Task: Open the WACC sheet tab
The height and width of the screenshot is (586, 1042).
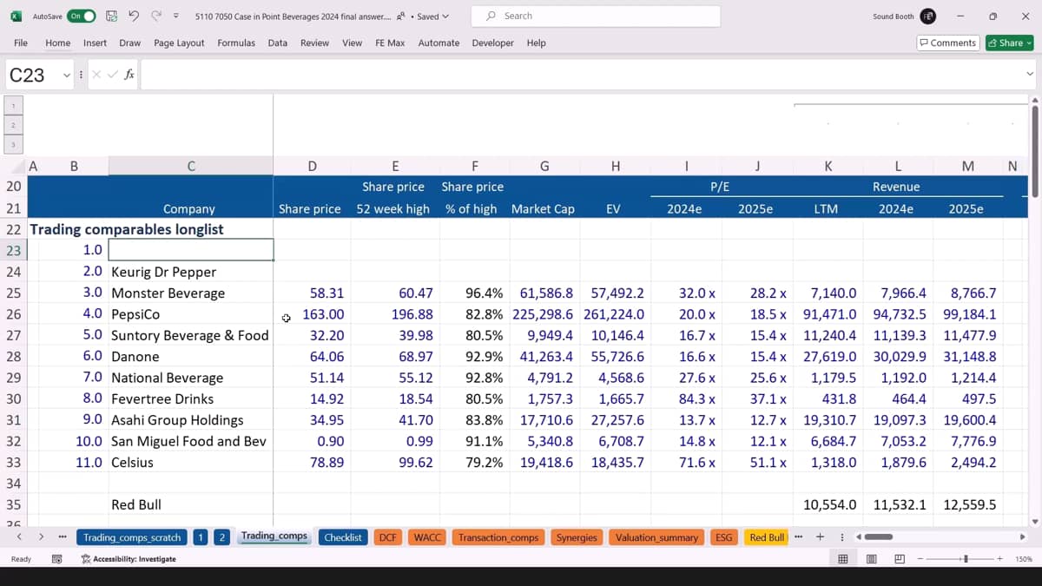Action: tap(428, 537)
